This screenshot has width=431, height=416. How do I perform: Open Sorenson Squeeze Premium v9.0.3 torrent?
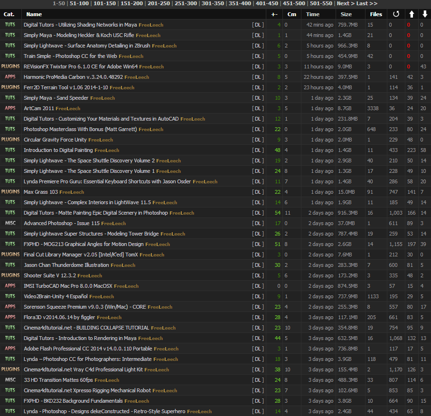pyautogui.click(x=85, y=307)
